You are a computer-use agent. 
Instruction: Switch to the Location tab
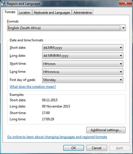point(24,13)
